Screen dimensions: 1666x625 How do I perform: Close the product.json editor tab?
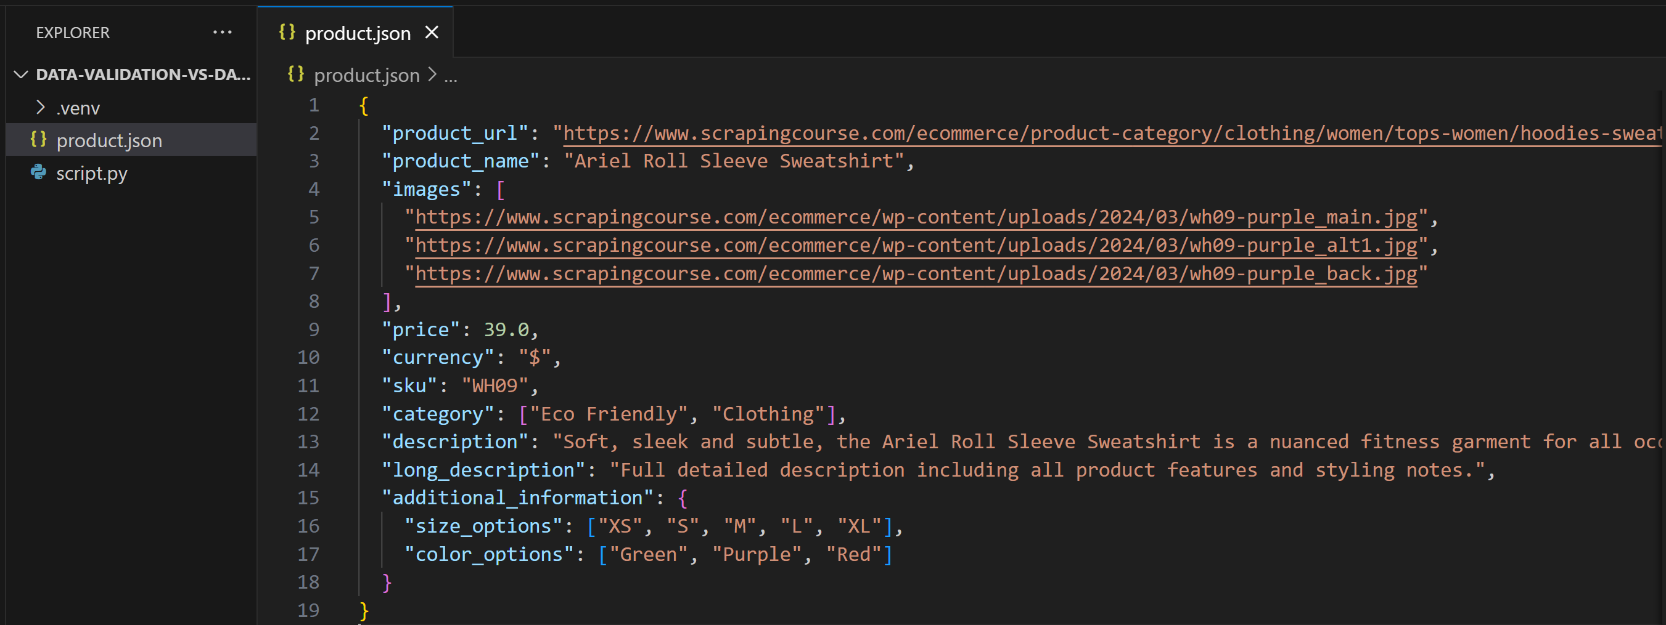[x=432, y=31]
